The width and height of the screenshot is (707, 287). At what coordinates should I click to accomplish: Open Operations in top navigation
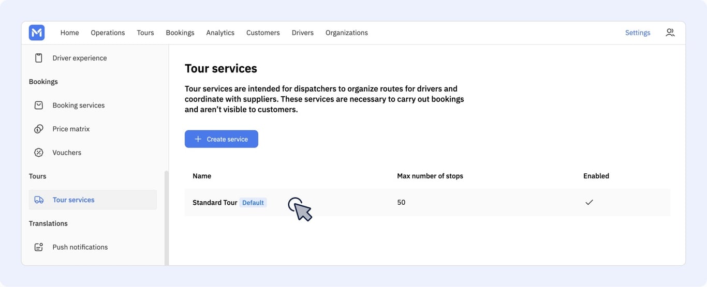pyautogui.click(x=108, y=33)
